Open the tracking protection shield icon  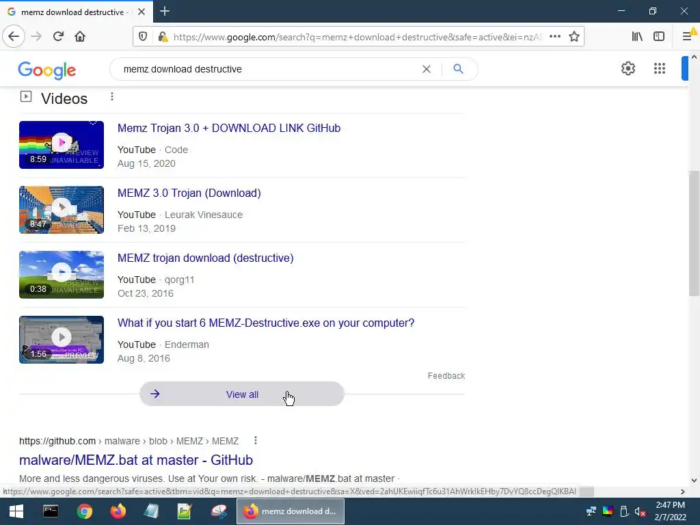(x=143, y=37)
